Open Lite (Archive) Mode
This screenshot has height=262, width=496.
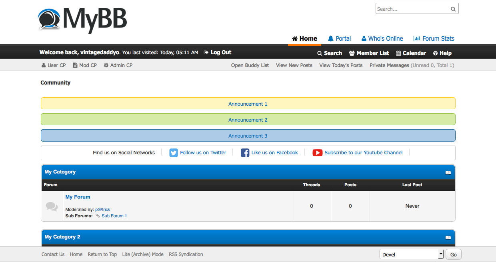pyautogui.click(x=143, y=254)
